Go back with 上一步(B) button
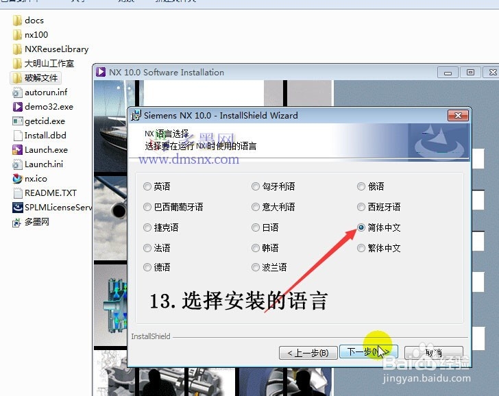Screen dimensions: 499x396 click(x=308, y=353)
